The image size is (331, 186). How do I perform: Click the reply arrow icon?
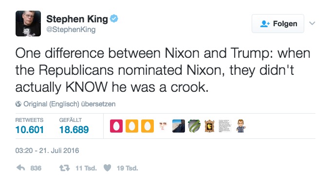(x=20, y=168)
